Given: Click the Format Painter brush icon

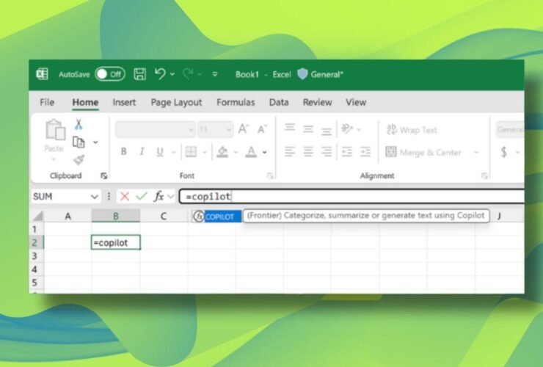Looking at the screenshot, I should 79,160.
